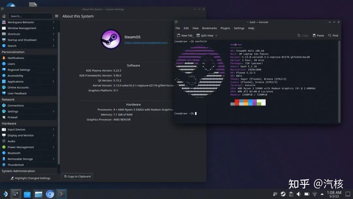Open Notifications bell icon entry

(x=4, y=58)
